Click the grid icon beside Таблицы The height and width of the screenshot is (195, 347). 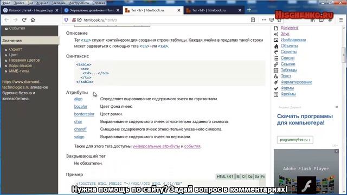(276, 70)
